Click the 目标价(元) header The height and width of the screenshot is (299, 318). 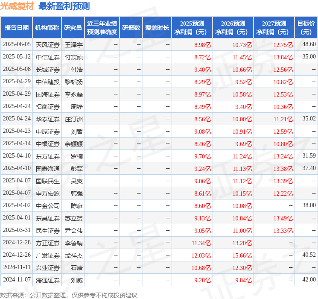306,28
